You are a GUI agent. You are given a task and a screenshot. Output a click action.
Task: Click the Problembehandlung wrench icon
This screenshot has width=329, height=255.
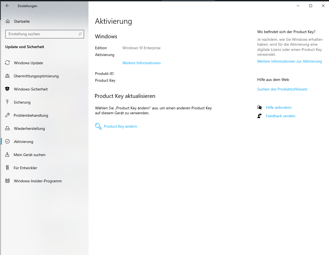[x=8, y=115]
